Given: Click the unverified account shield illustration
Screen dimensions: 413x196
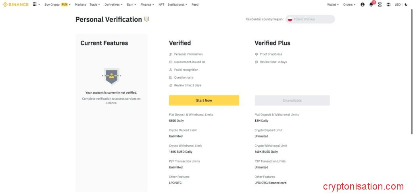Looking at the screenshot, I should (111, 76).
